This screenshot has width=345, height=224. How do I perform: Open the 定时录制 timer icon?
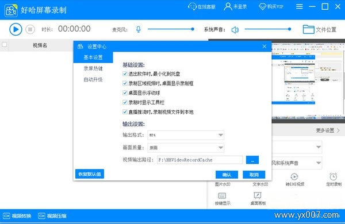point(333,176)
